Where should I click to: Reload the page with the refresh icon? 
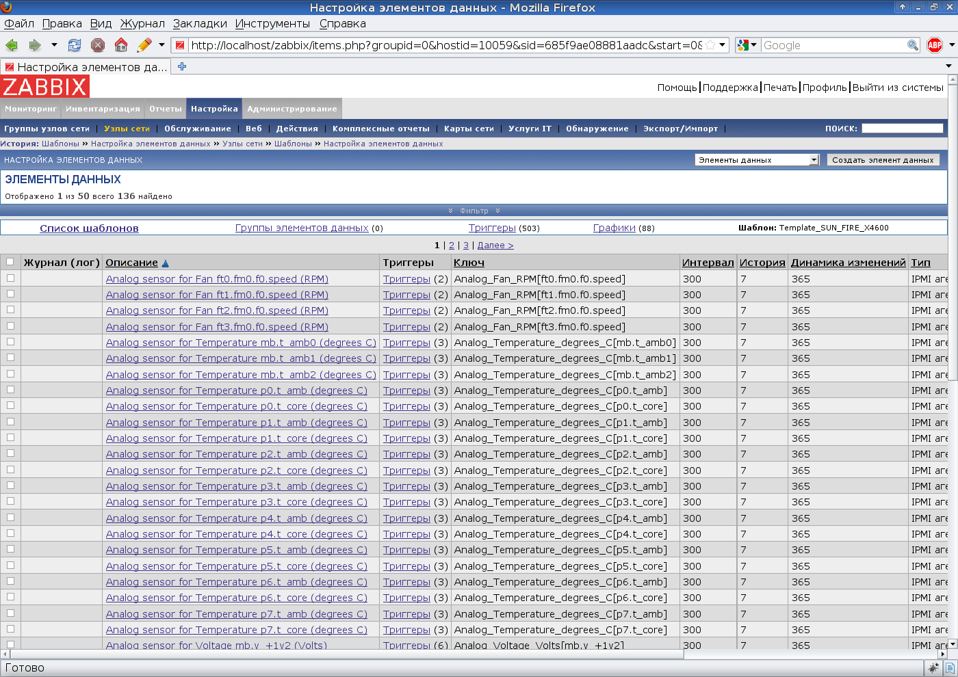pos(75,45)
